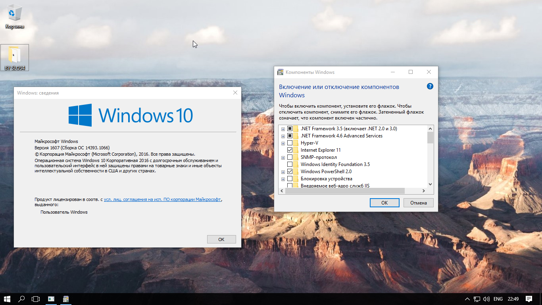
Task: Expand .NET Framework 4.6 Advanced Services node
Action: [x=283, y=136]
